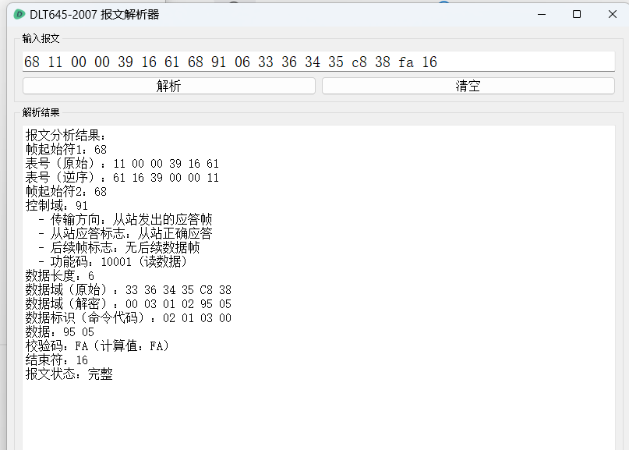Image resolution: width=629 pixels, height=450 pixels.
Task: Click into the 输入报文 hex input field
Action: tap(312, 62)
